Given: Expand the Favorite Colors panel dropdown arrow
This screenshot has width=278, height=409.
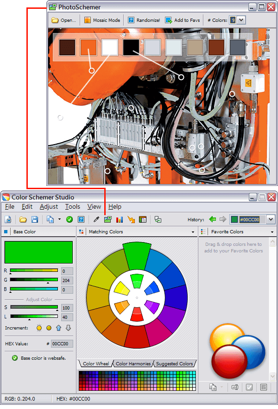Looking at the screenshot, I should pyautogui.click(x=272, y=232).
